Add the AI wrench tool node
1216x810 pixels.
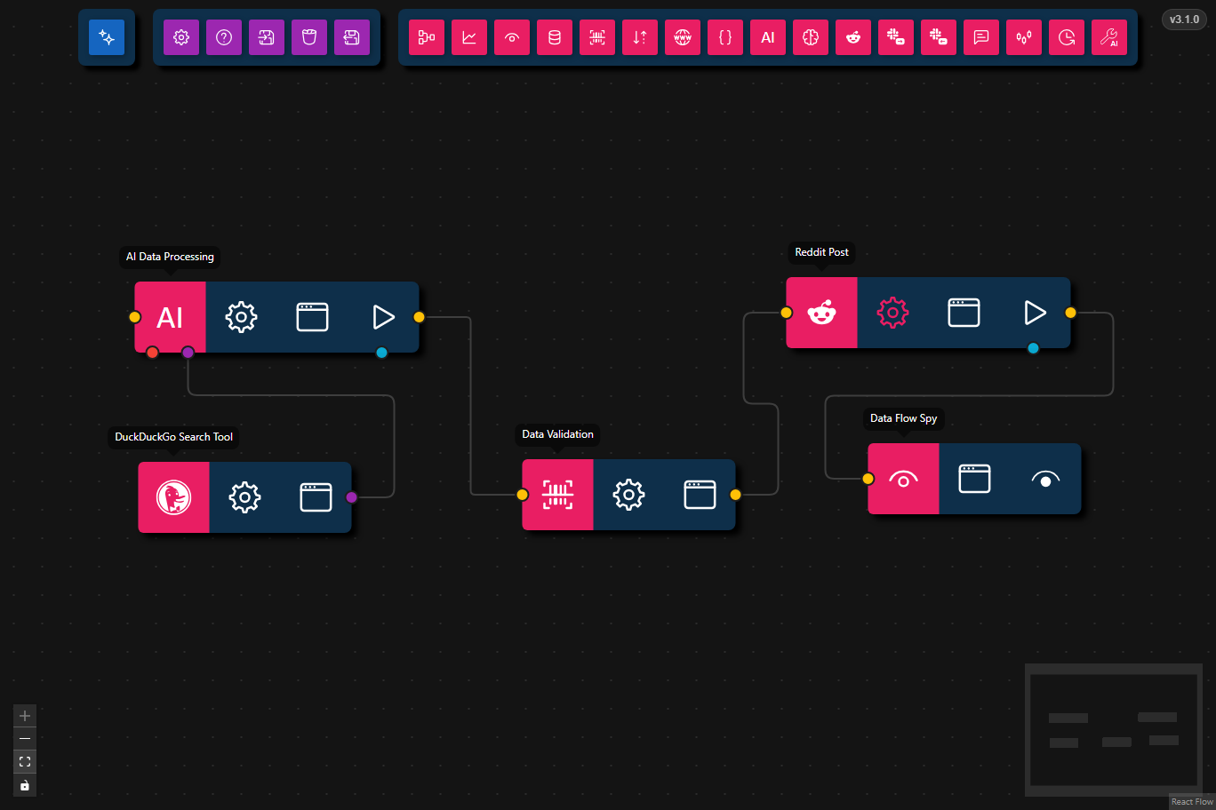click(1109, 37)
